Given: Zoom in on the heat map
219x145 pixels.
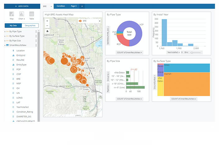Looking at the screenshot, I should tap(47, 21).
